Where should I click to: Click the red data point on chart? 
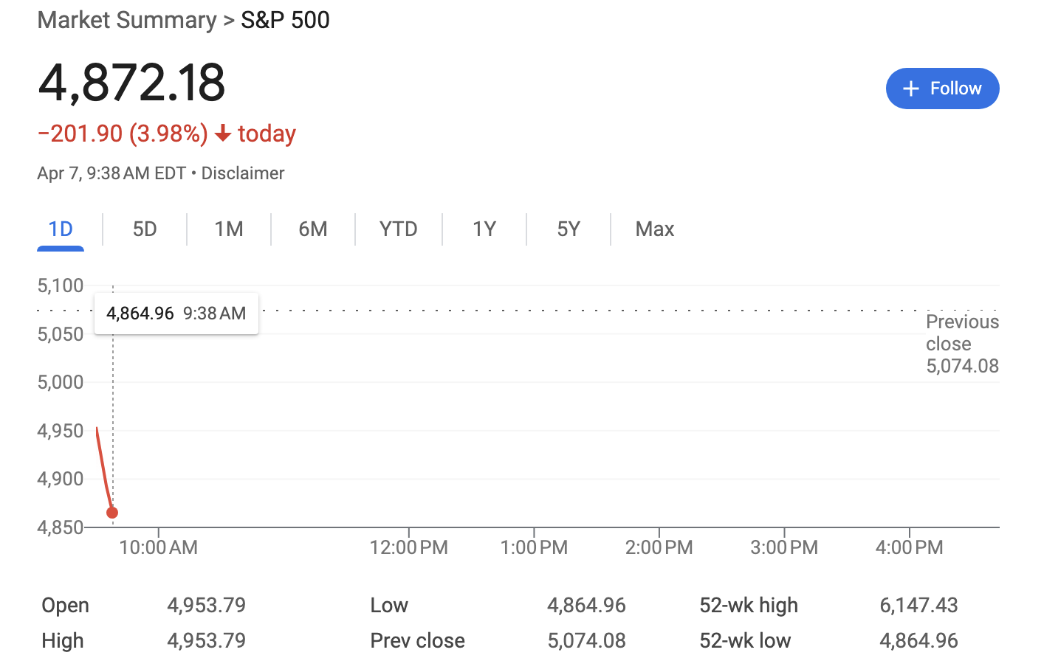(112, 513)
